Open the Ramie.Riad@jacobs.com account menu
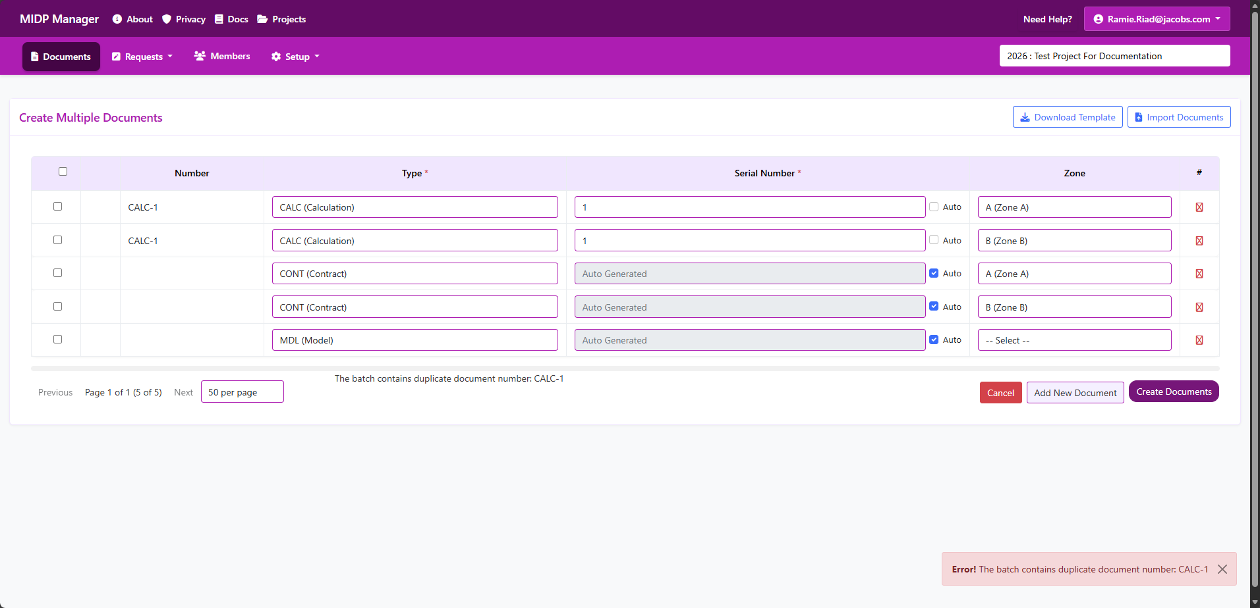1260x608 pixels. pos(1157,19)
